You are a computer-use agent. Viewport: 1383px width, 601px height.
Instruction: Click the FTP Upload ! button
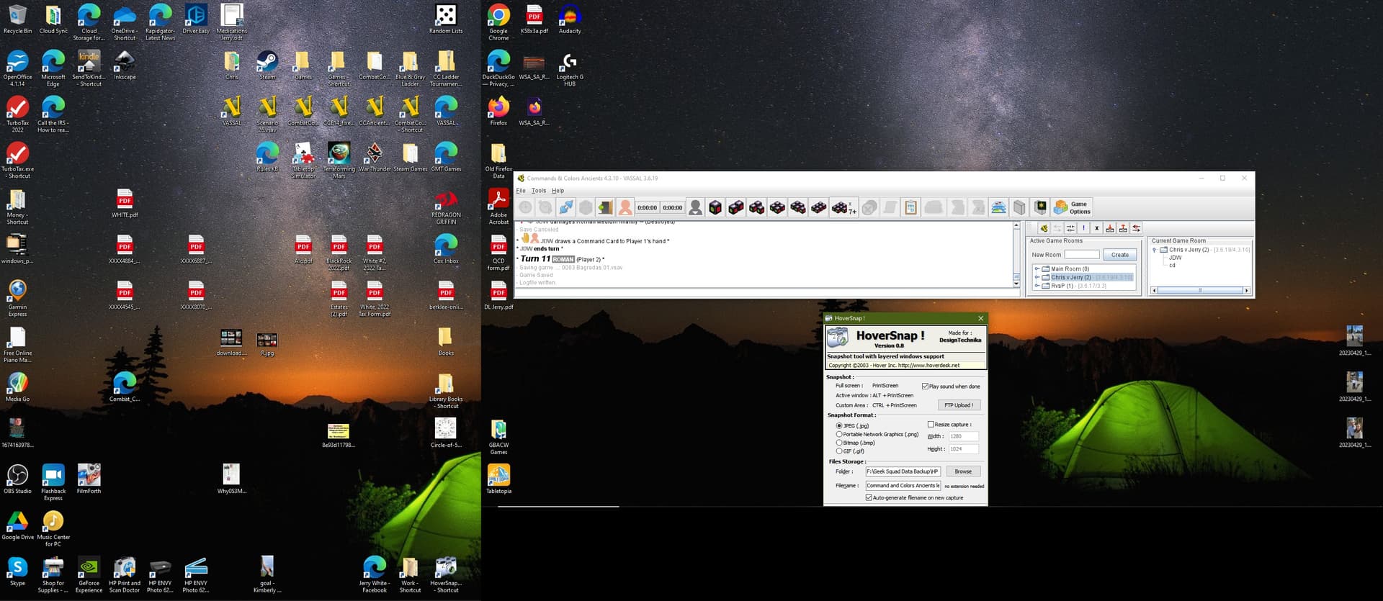coord(959,405)
